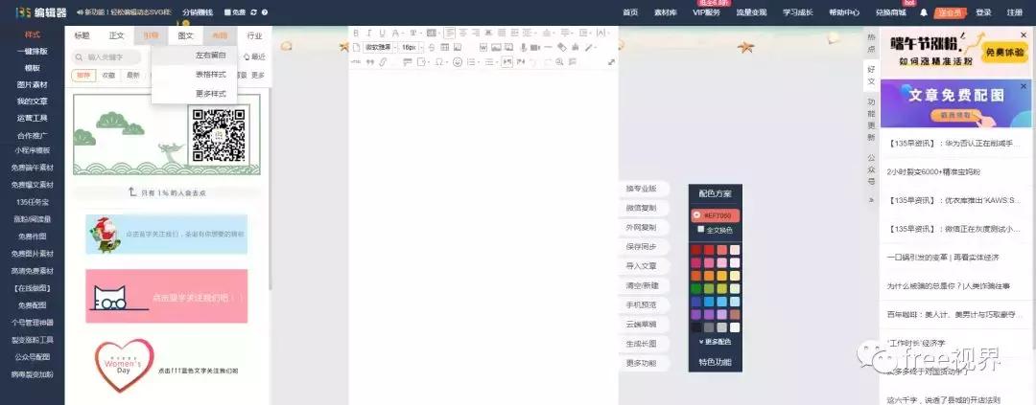The image size is (1036, 405).
Task: Expand the right sidebar double-chevron
Action: 871,199
